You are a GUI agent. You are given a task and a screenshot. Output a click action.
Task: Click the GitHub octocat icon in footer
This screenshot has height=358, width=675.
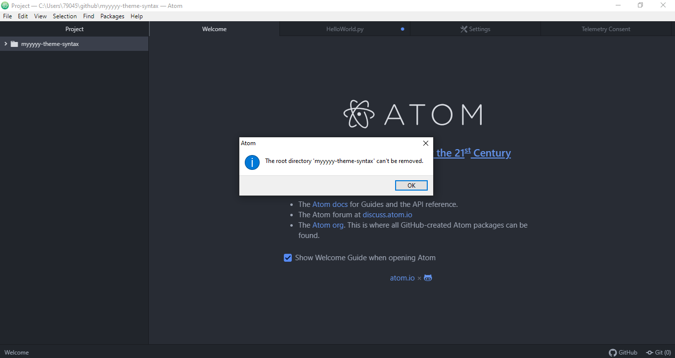pos(428,278)
